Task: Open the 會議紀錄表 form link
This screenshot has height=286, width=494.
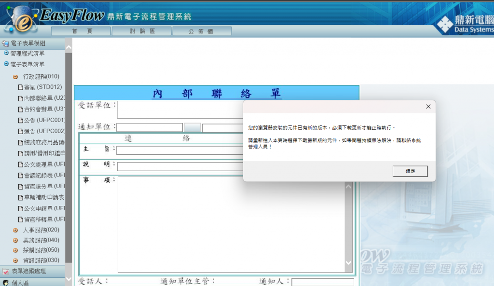Action: [44, 175]
